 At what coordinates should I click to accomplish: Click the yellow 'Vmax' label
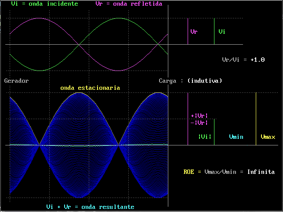(x=268, y=137)
